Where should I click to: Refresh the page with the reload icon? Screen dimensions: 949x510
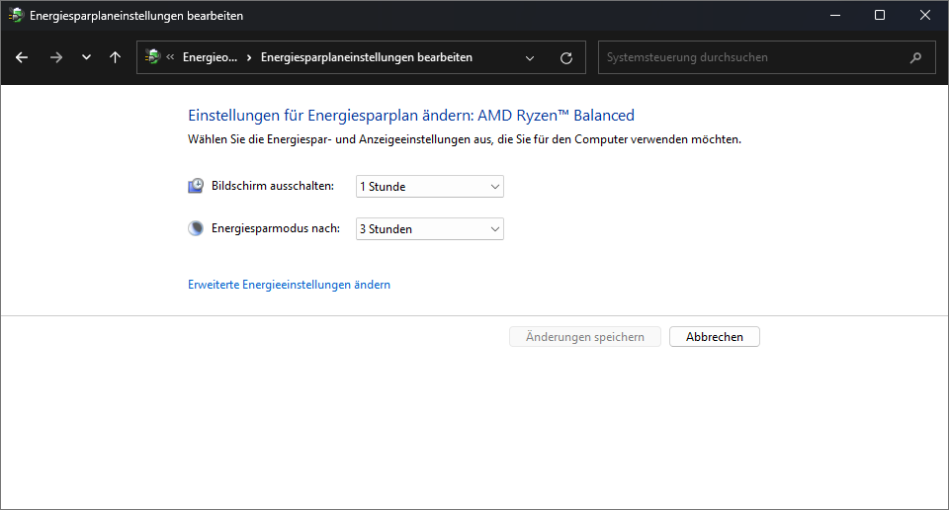pyautogui.click(x=566, y=58)
